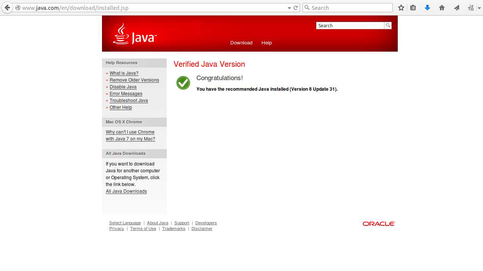
Task: Open the 'Support' footer link
Action: (182, 223)
